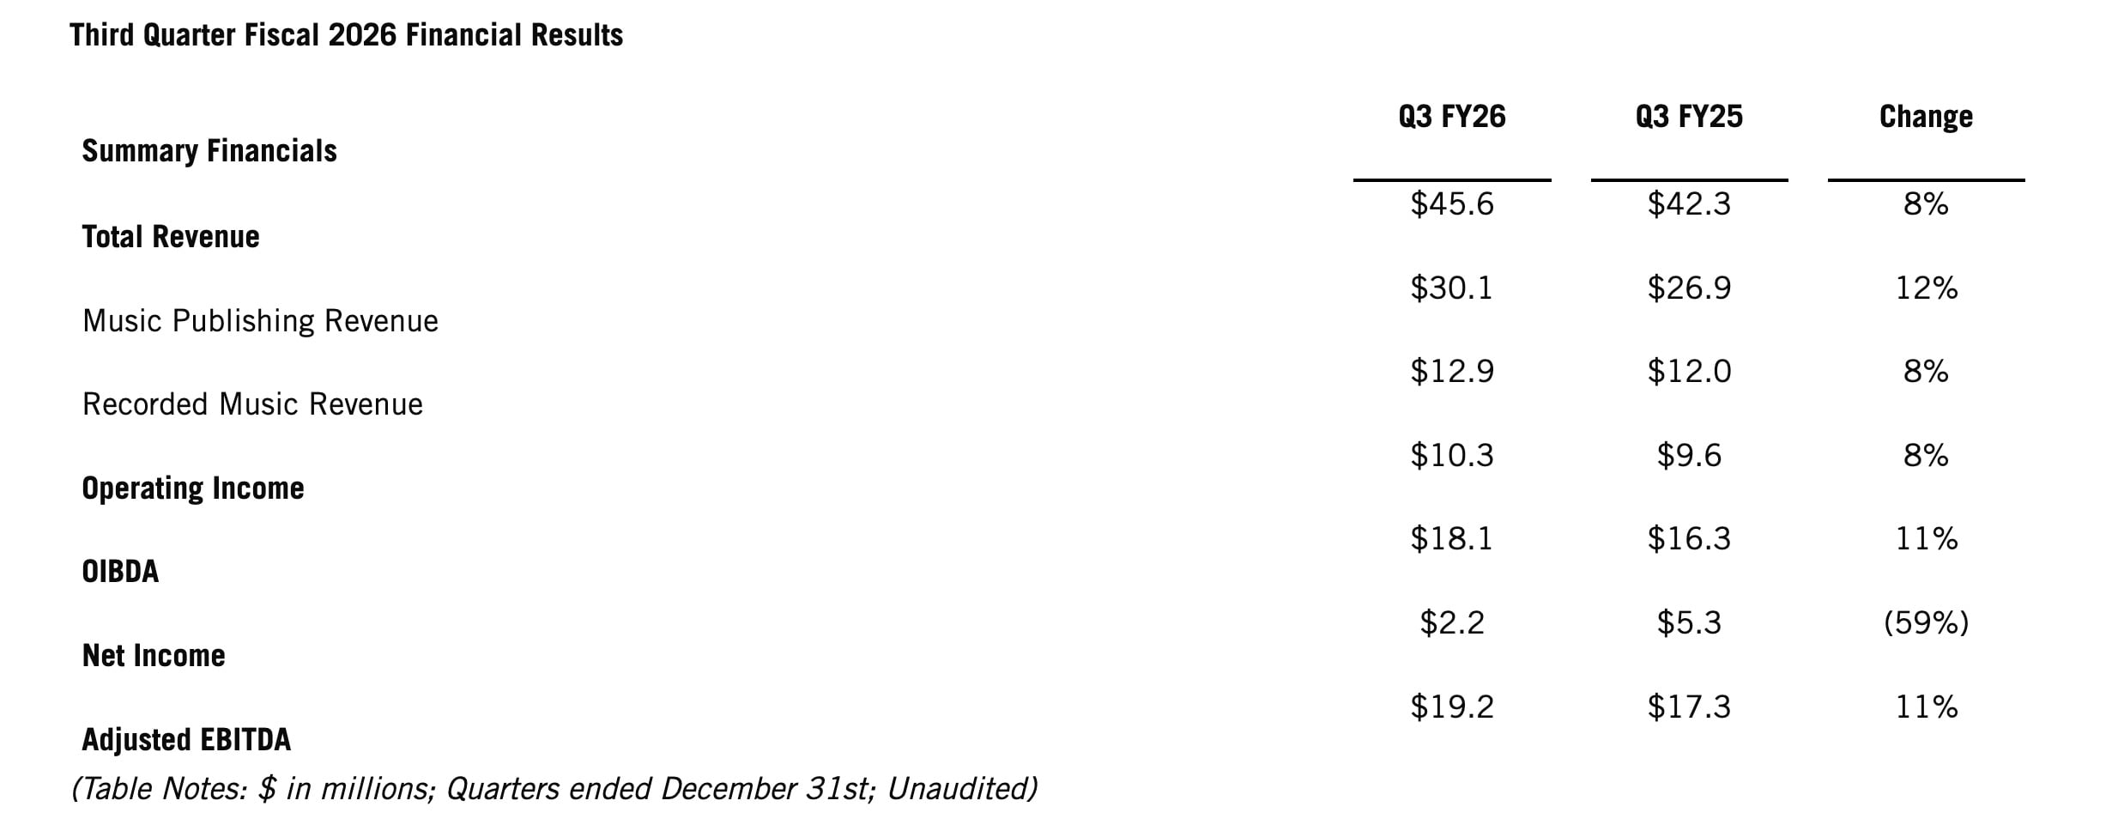Click the (59%) change value
The height and width of the screenshot is (831, 2106).
point(1926,622)
